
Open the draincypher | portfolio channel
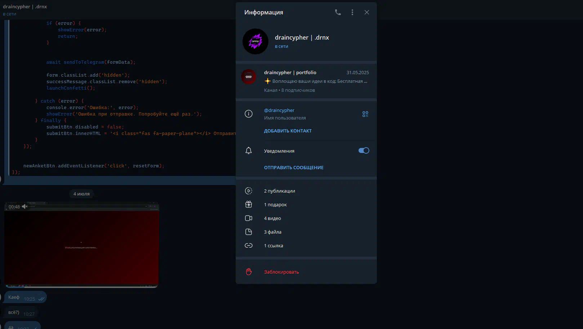point(306,81)
